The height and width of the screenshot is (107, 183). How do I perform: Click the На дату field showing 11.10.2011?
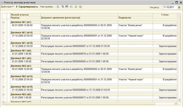click(x=170, y=7)
